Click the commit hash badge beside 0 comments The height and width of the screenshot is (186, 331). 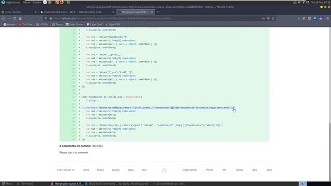98,146
